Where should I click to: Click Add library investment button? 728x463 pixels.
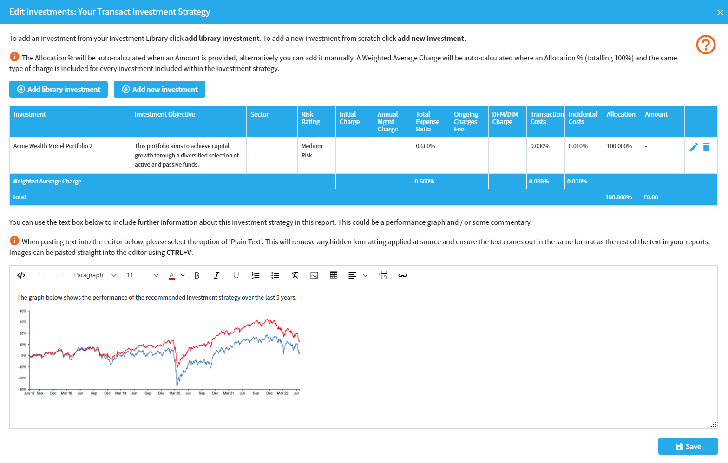click(59, 89)
